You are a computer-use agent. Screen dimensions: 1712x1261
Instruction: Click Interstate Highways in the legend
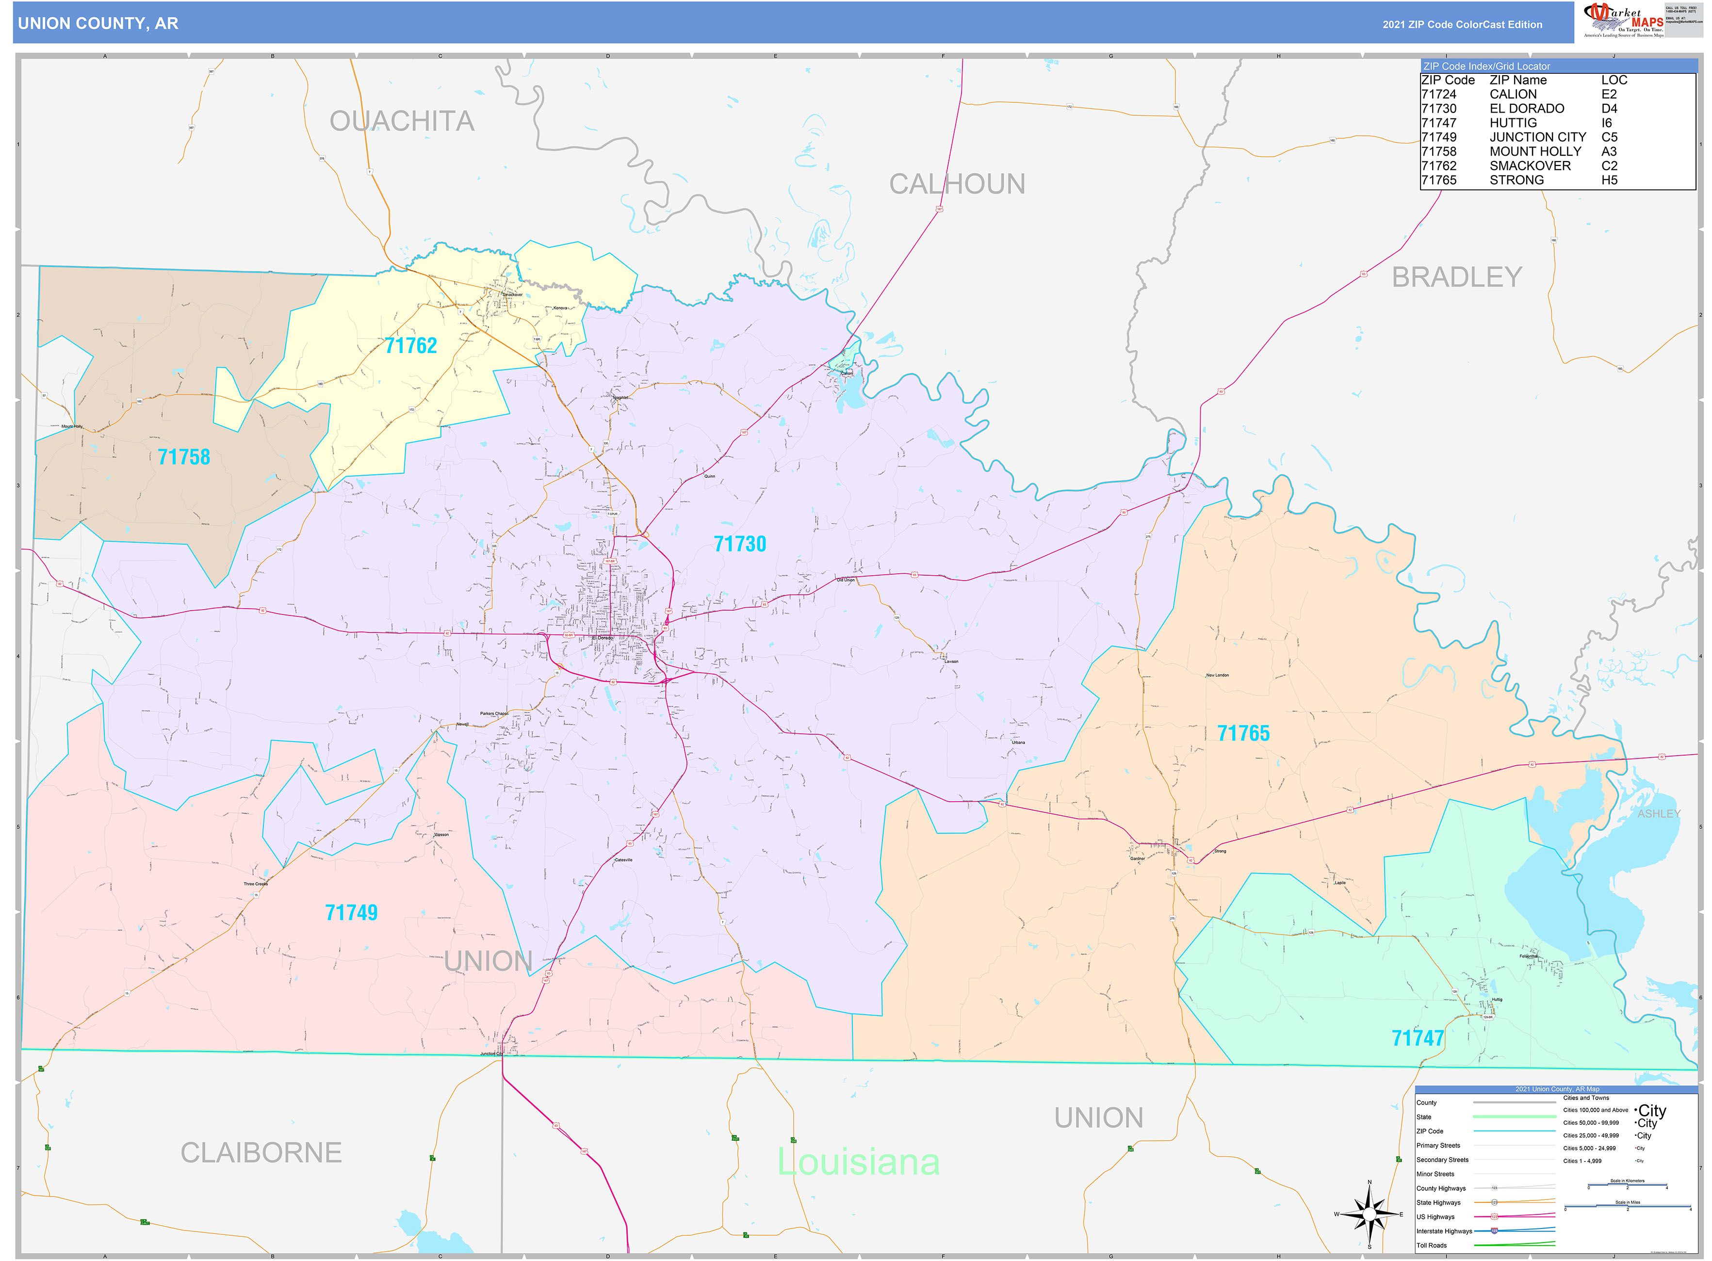tap(1444, 1231)
